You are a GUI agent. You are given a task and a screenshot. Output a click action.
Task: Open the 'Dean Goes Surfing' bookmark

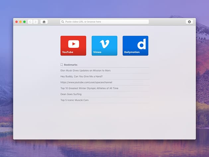(71, 94)
